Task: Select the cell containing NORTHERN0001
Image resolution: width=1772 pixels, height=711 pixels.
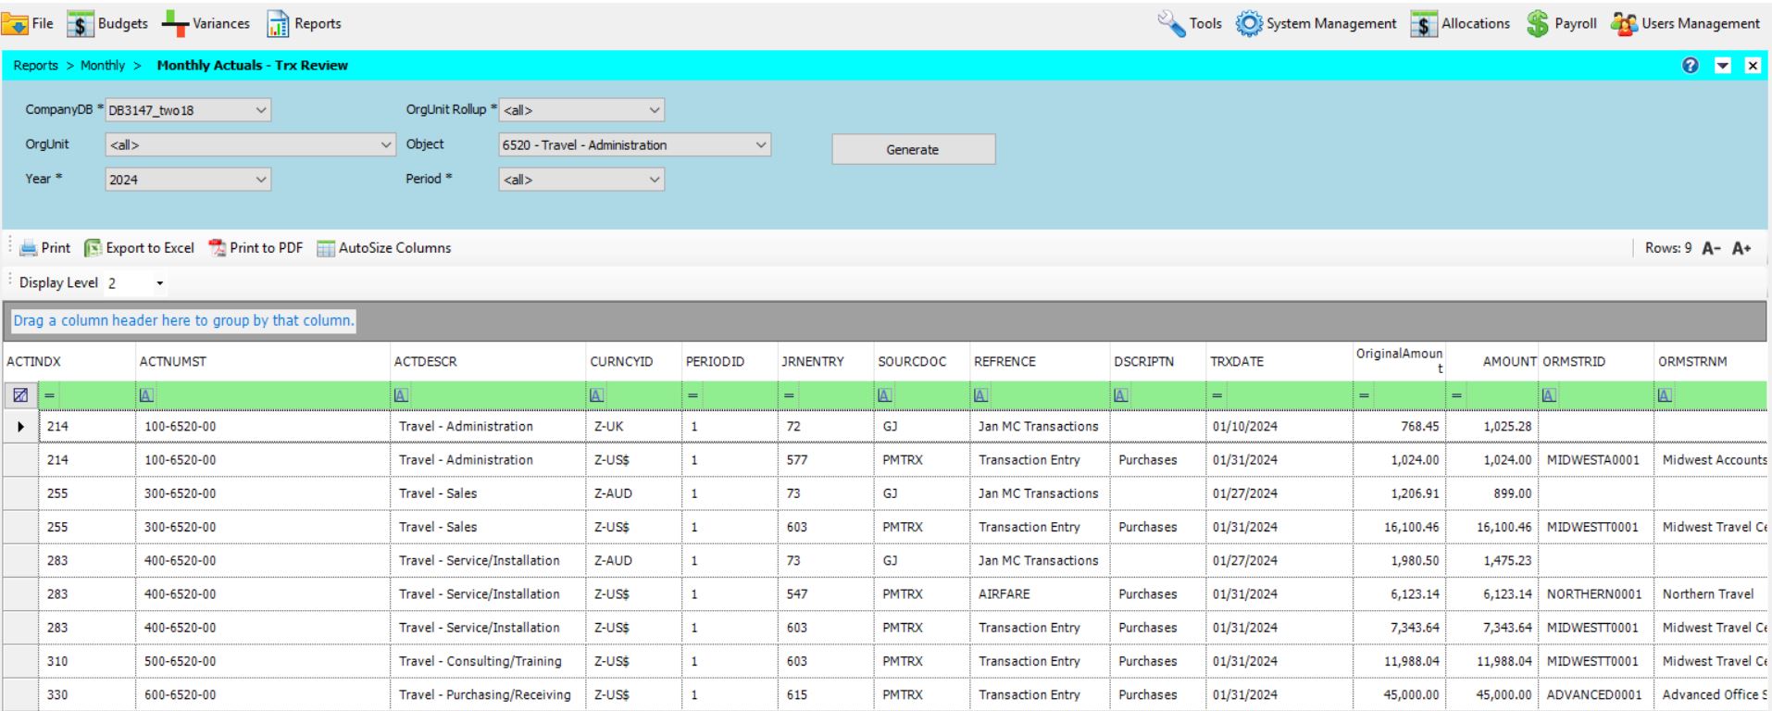Action: 1596,594
